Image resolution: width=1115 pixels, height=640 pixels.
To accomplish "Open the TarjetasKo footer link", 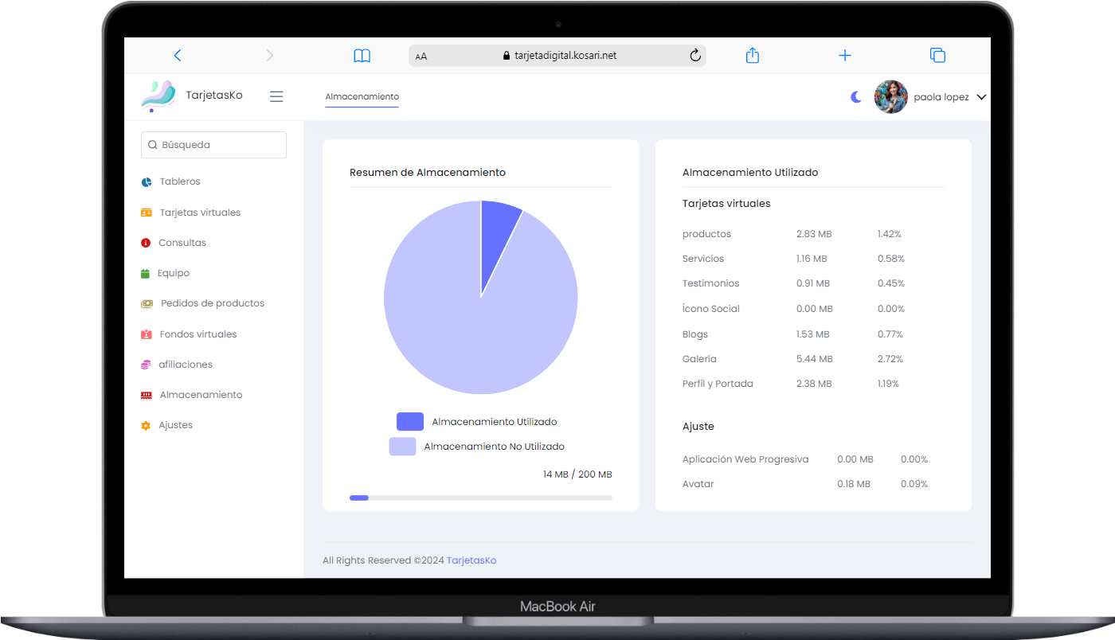I will [x=471, y=560].
